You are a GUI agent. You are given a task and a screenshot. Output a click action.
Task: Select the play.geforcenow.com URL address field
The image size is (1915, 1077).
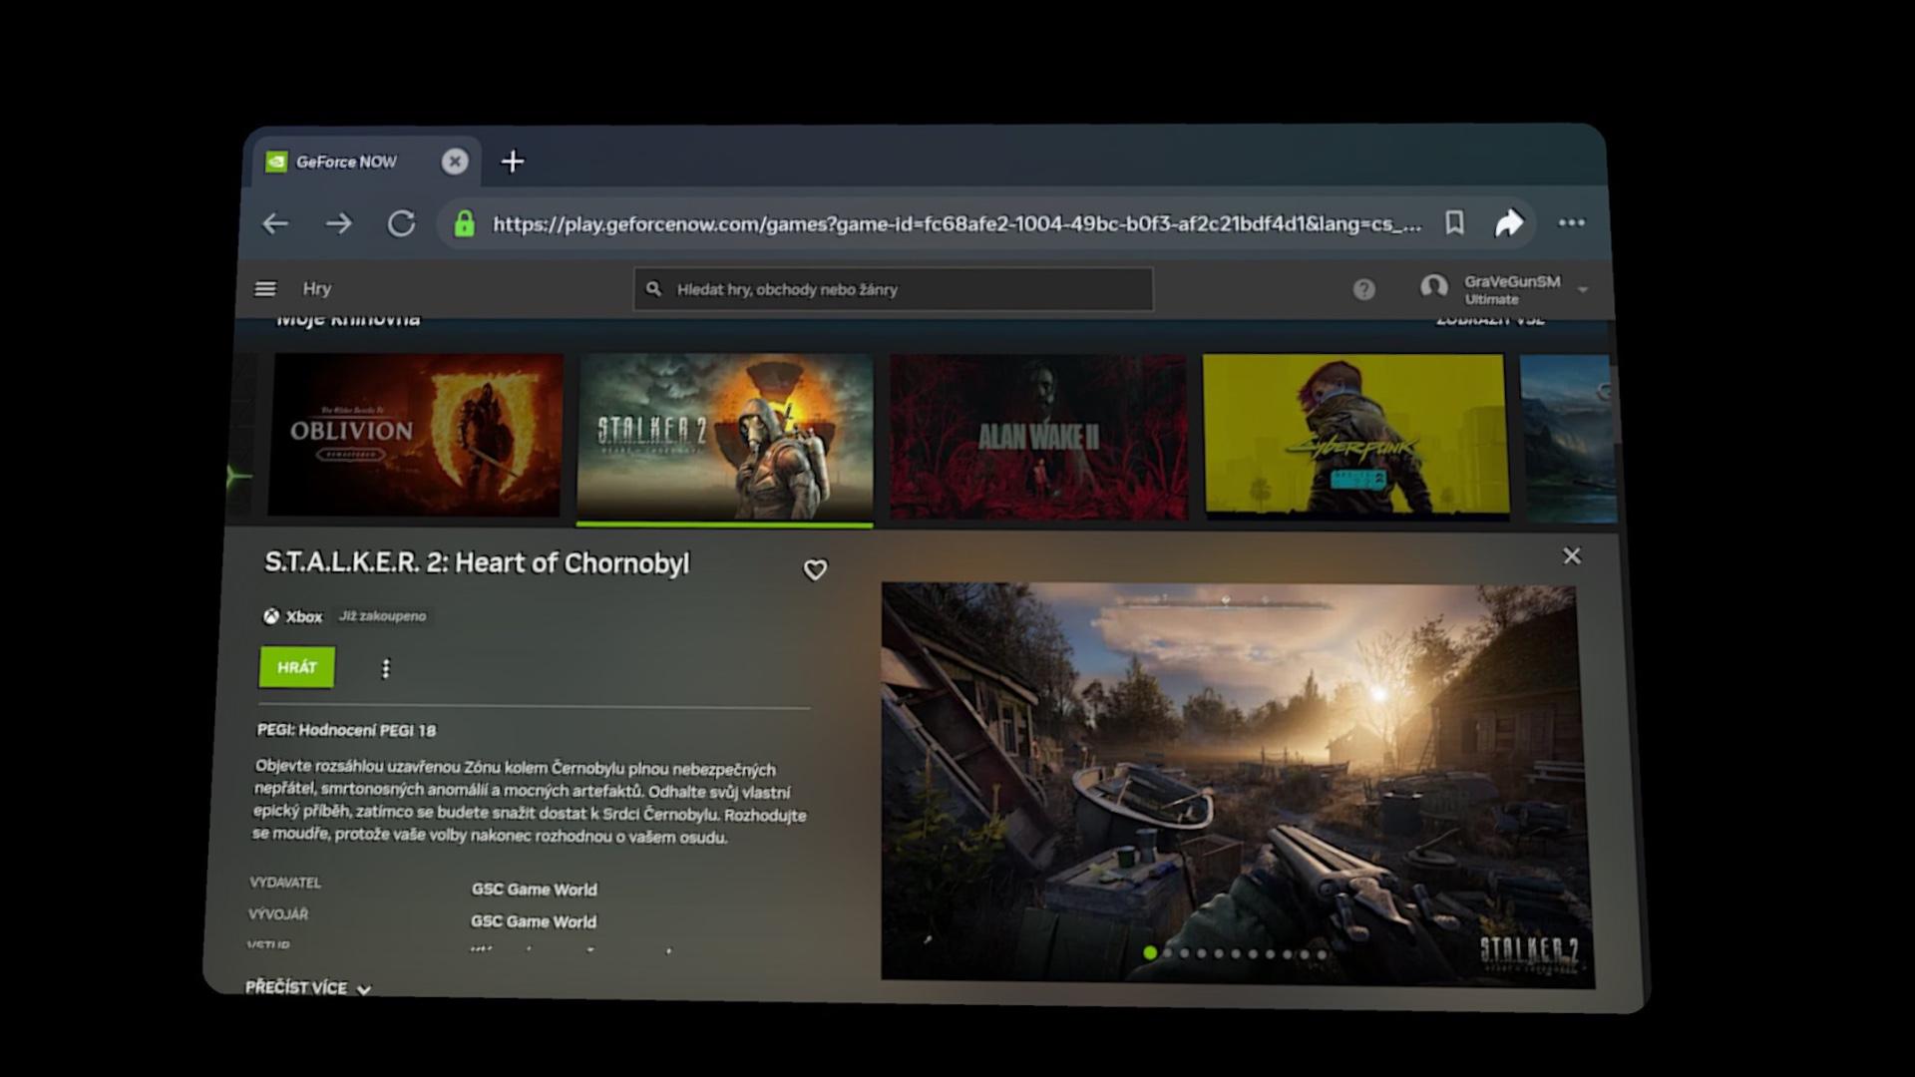pos(957,224)
